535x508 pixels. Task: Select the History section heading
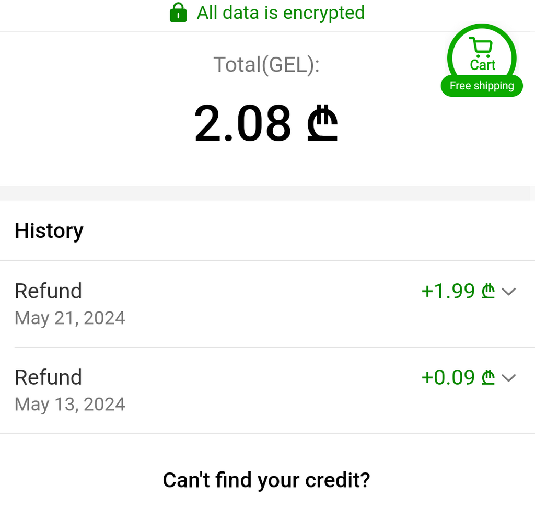49,230
